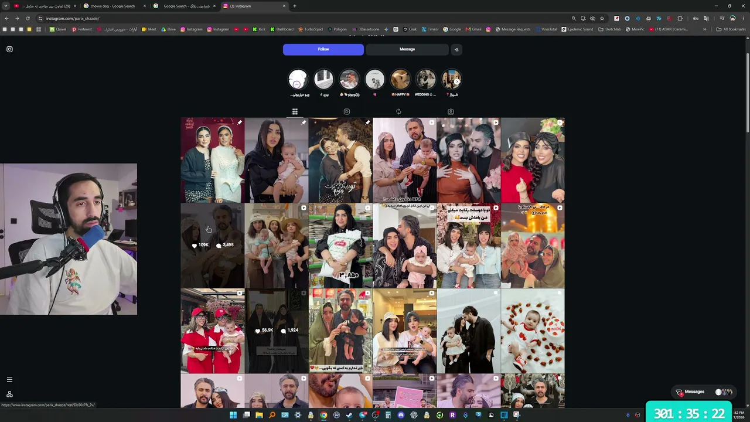This screenshot has width=750, height=422.
Task: Open the pinned post of two women in suits
Action: coord(213,160)
